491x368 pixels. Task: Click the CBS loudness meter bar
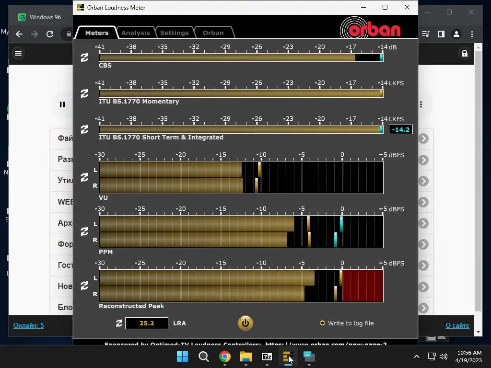point(241,57)
